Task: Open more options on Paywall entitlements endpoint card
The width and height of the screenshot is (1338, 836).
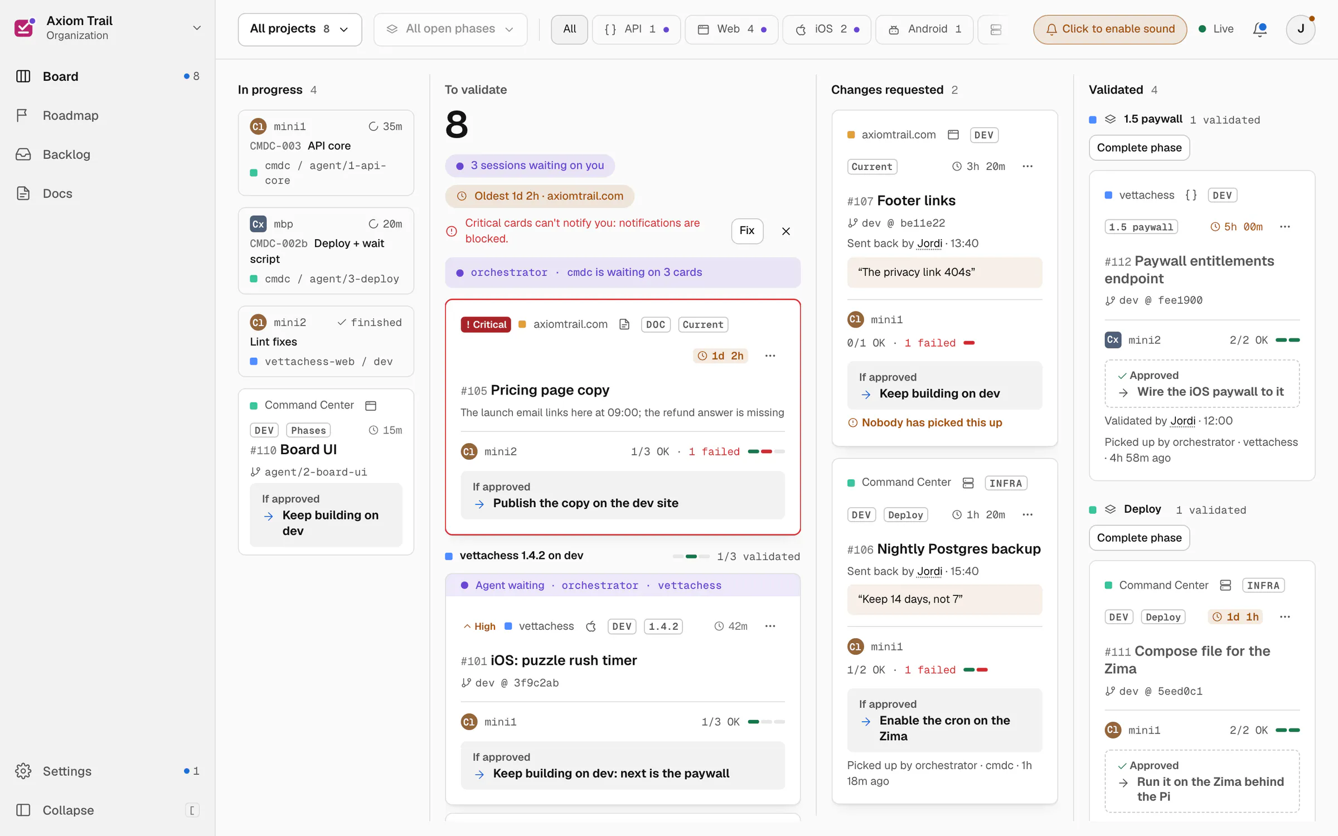Action: coord(1285,227)
